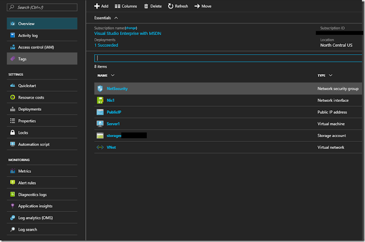Click the 'Virtual machine' type cell
365x242 pixels.
331,124
